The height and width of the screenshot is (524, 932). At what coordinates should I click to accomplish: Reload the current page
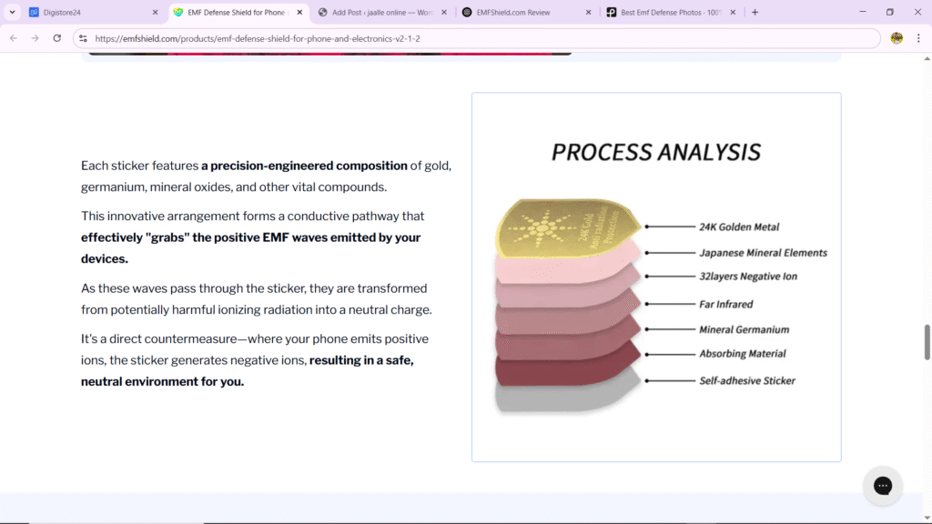tap(57, 38)
